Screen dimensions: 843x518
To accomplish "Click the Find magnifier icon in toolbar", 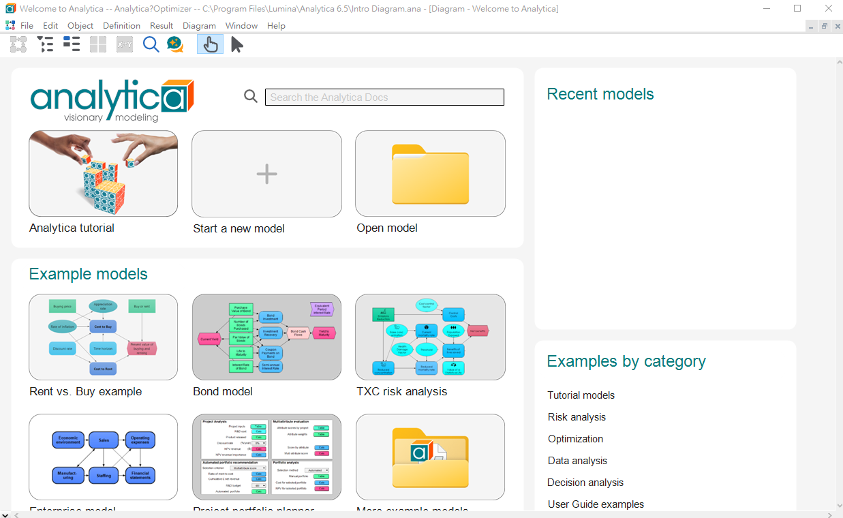I will point(151,45).
